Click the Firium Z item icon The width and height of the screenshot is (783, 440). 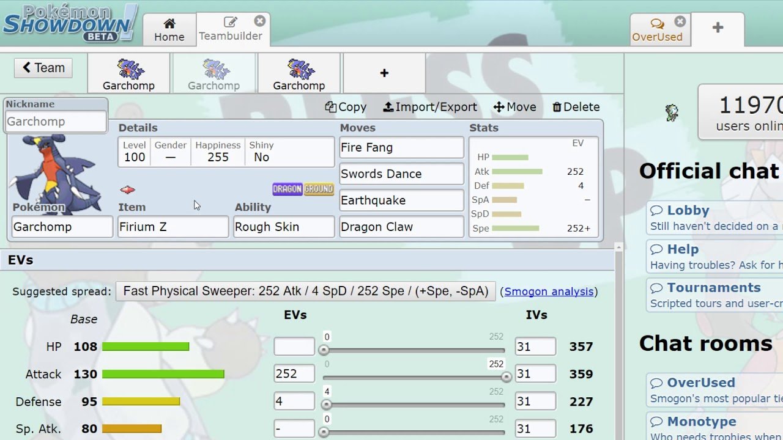pos(128,190)
